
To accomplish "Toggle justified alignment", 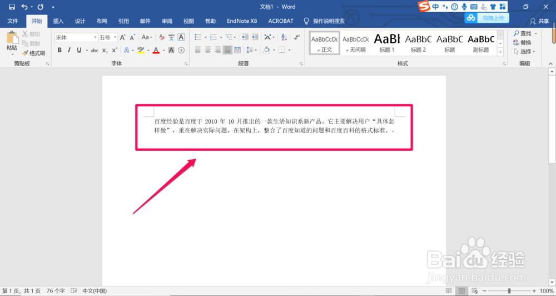I will [x=227, y=50].
